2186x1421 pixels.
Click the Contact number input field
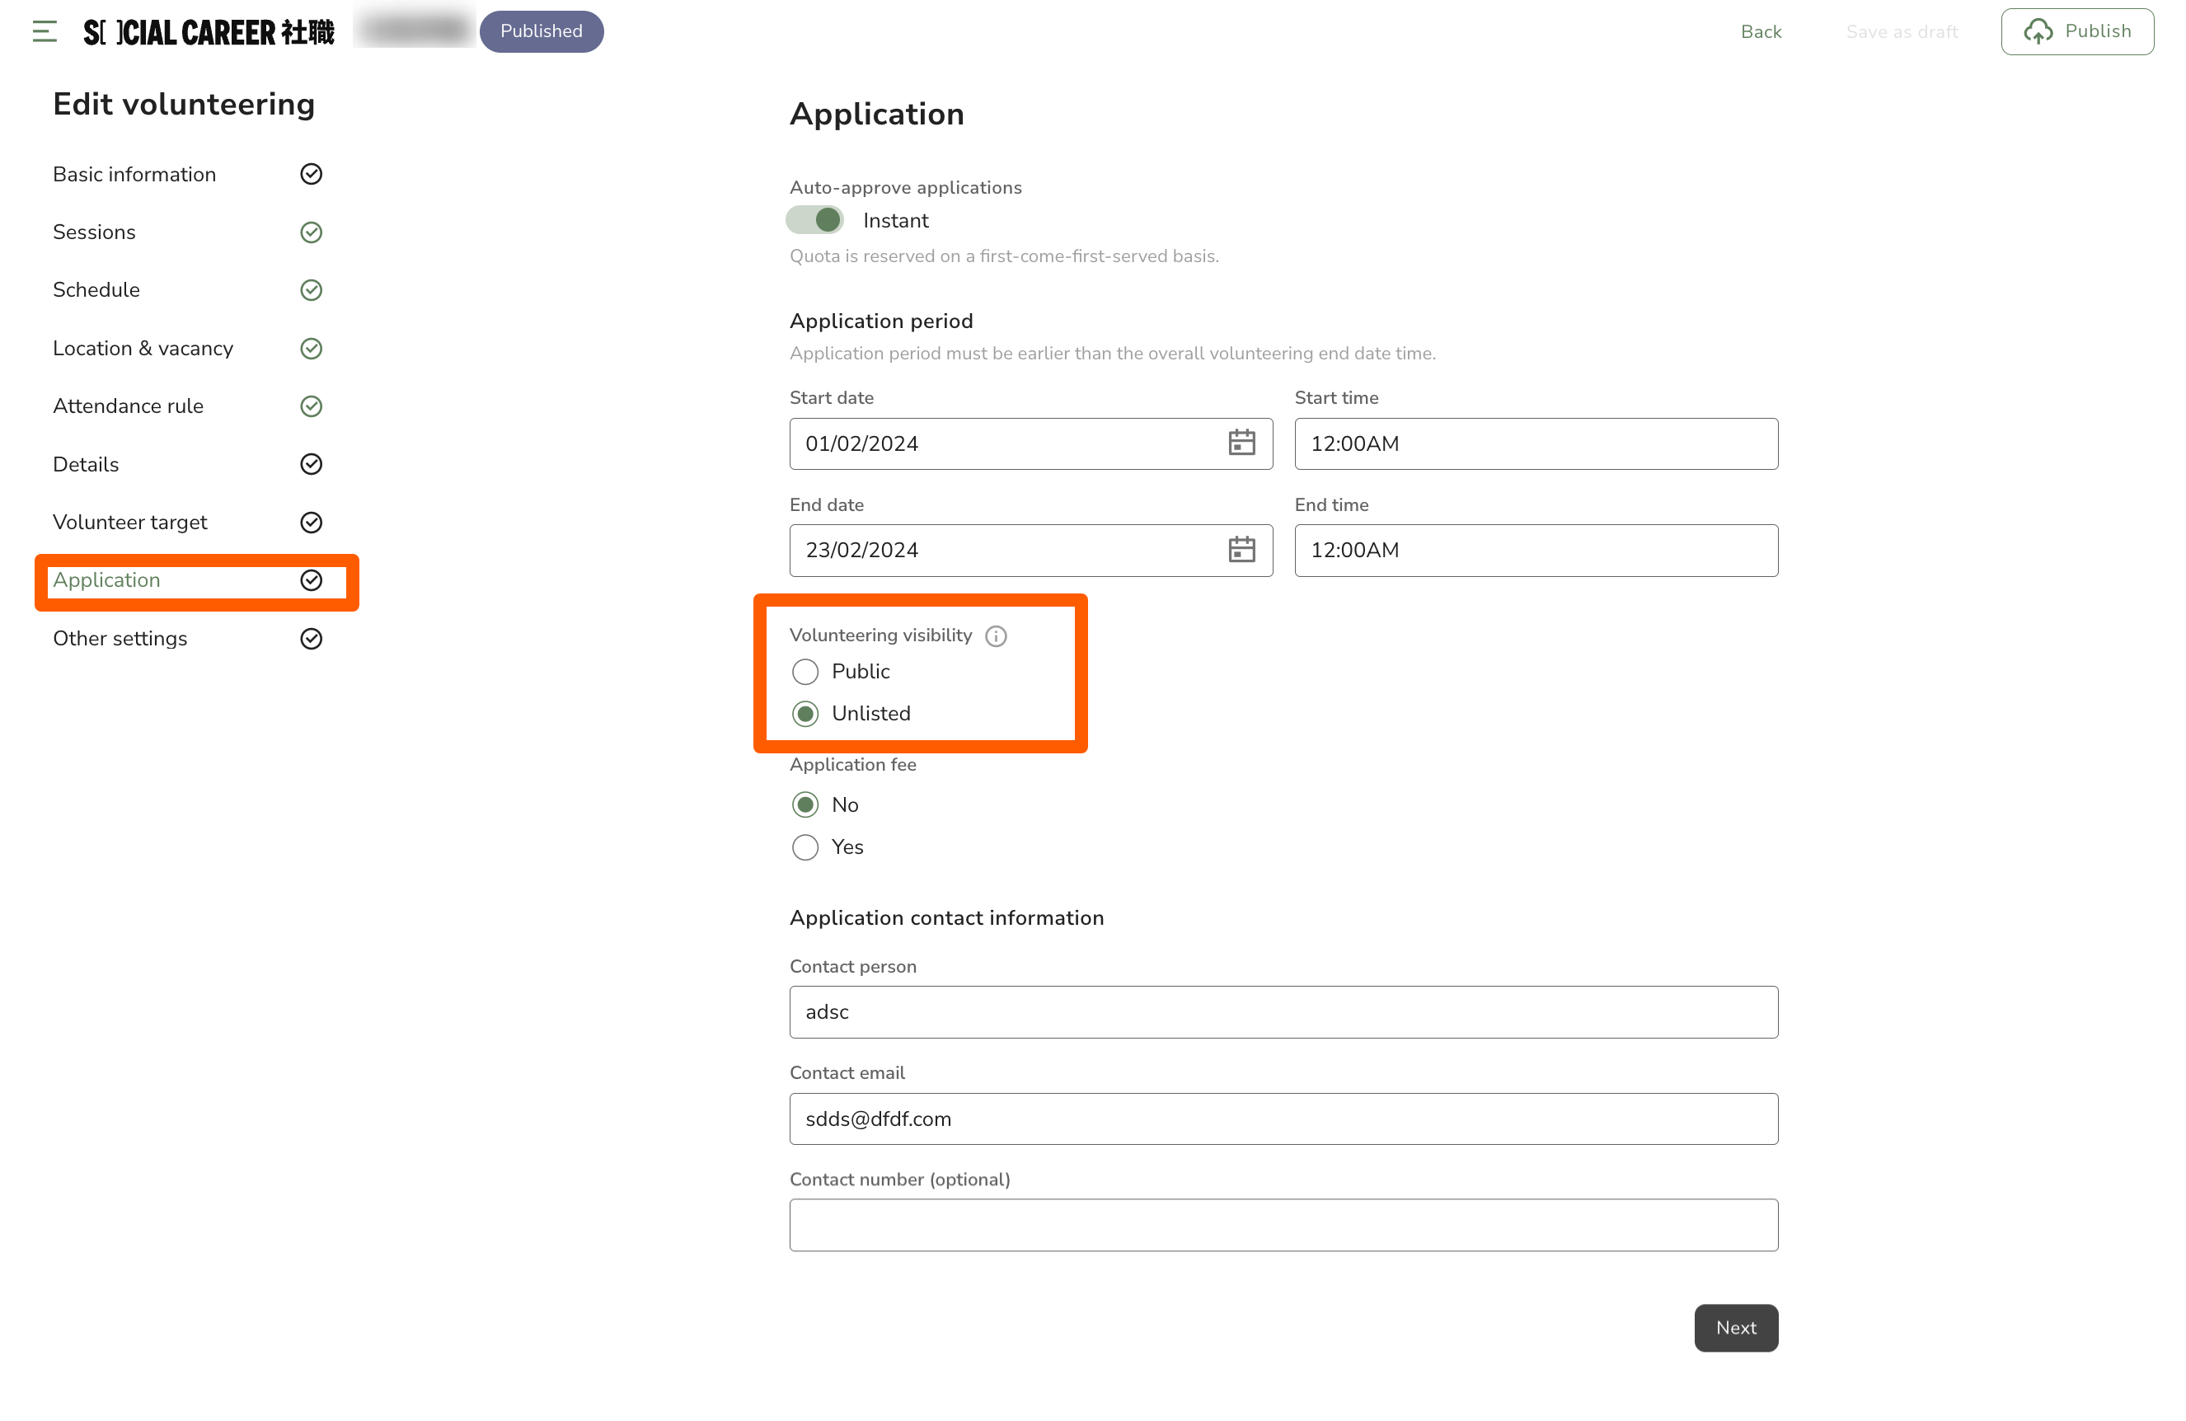pos(1283,1225)
